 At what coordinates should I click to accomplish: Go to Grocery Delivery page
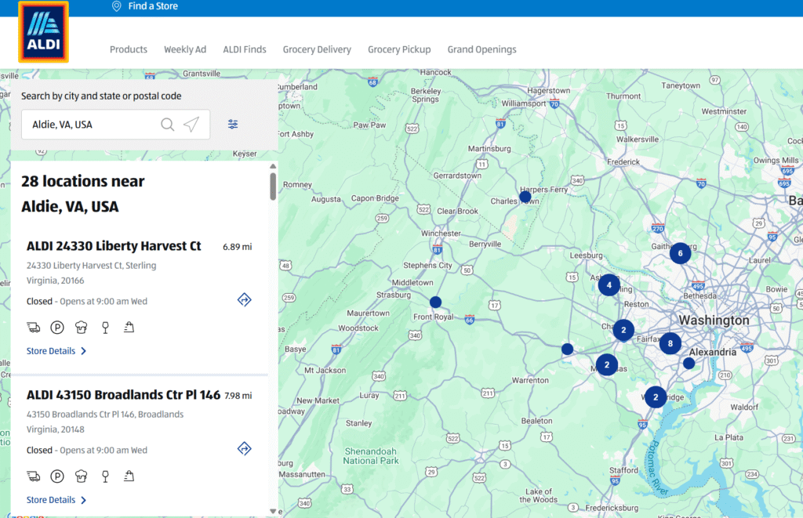317,49
